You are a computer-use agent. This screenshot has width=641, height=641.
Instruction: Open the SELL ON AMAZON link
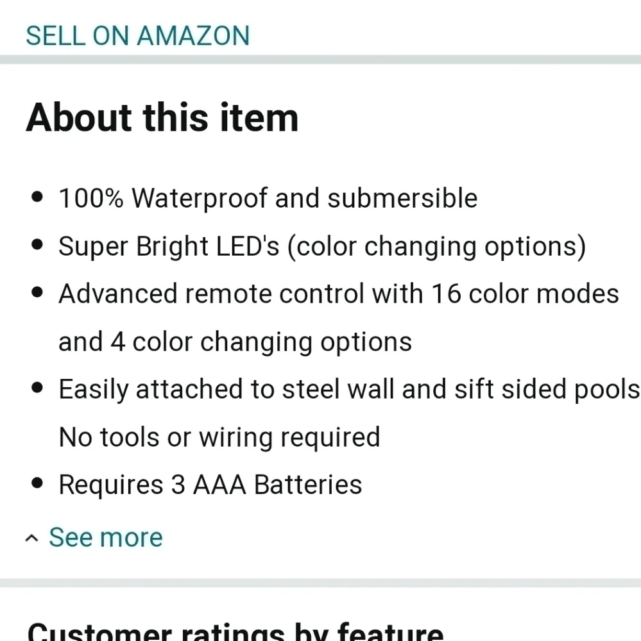pos(137,36)
